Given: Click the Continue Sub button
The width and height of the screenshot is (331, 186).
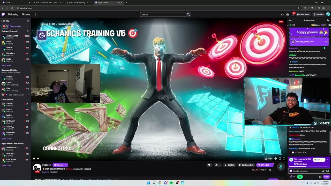Looking at the screenshot, I should [x=246, y=165].
